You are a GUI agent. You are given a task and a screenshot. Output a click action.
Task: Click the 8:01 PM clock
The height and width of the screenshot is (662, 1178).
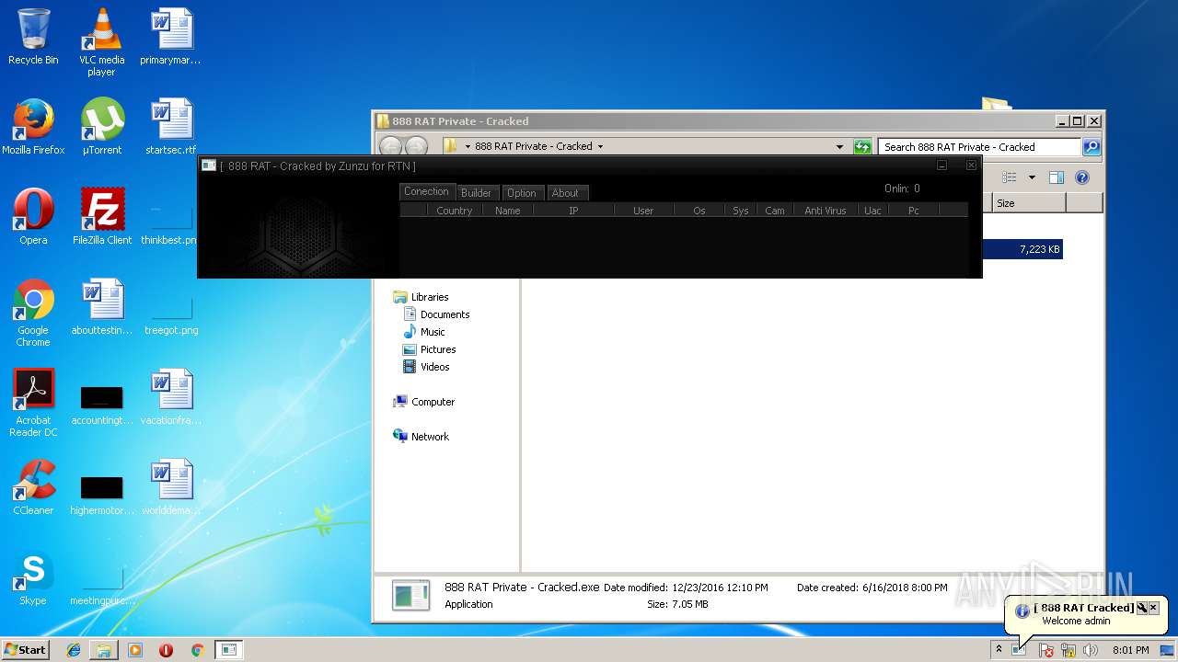[x=1130, y=650]
